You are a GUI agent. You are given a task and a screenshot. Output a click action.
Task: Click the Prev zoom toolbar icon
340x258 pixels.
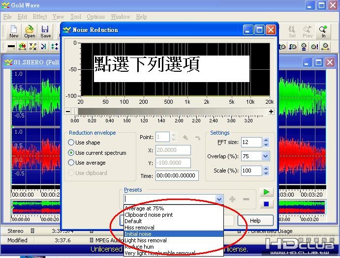(307, 31)
